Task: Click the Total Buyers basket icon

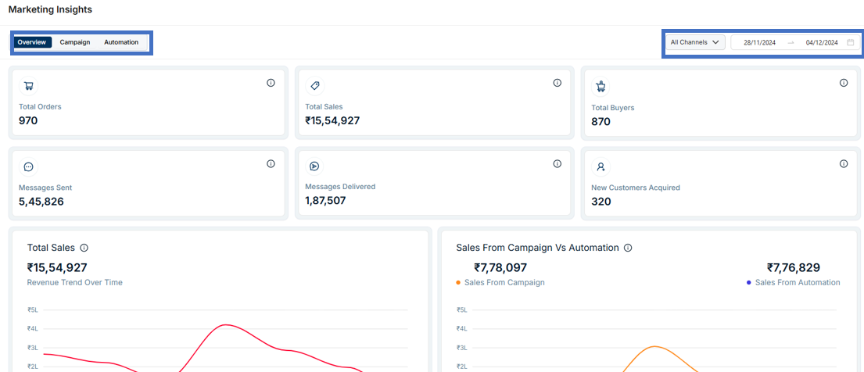Action: click(x=601, y=87)
